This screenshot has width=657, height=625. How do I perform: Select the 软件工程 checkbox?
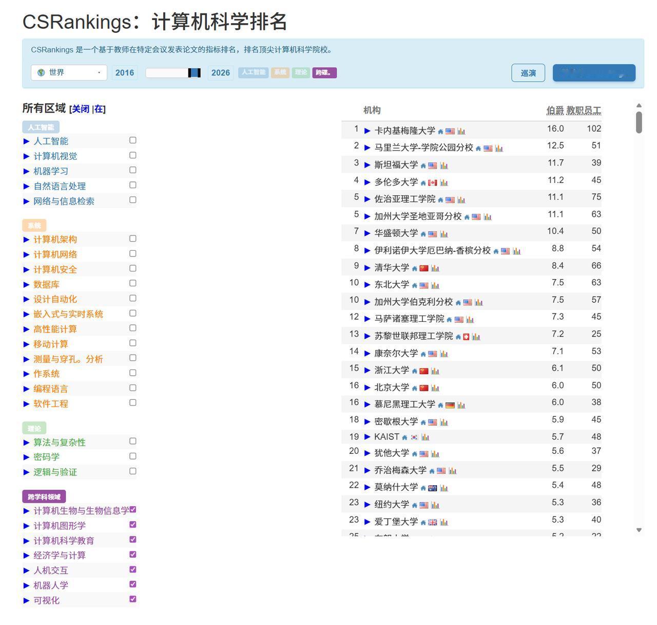133,403
